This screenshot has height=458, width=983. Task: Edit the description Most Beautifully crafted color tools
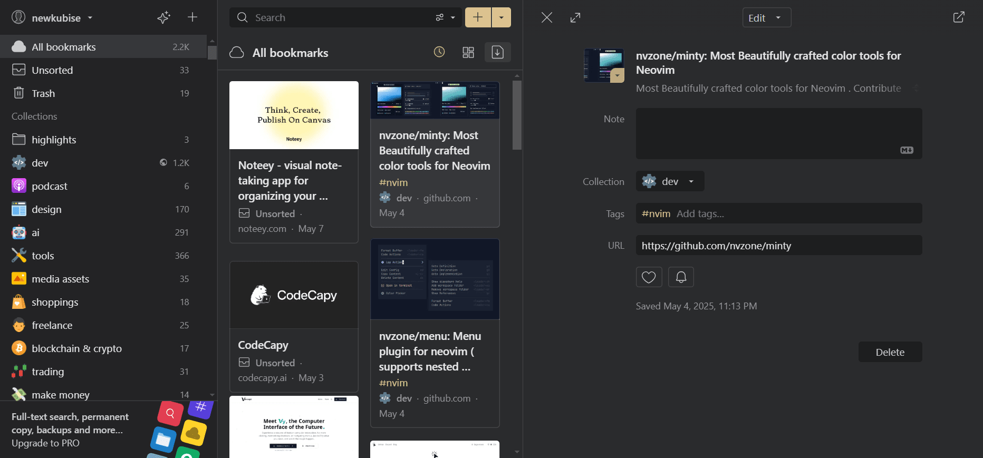coord(768,88)
